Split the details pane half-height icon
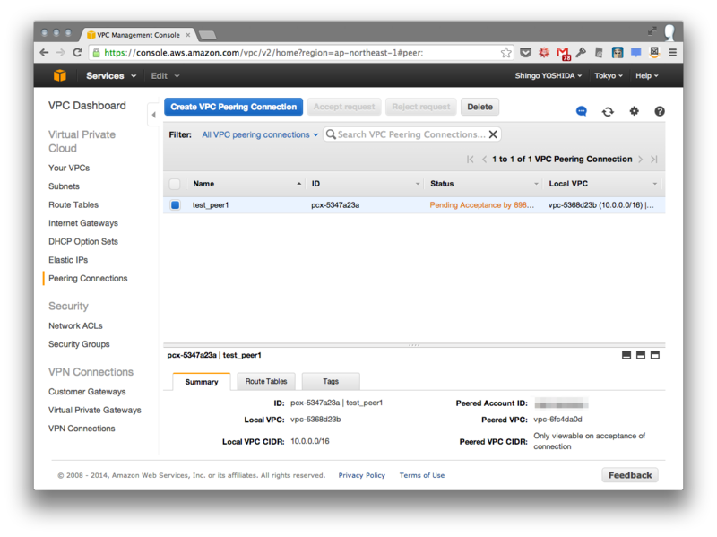Screen dimensions: 717x537 click(641, 355)
